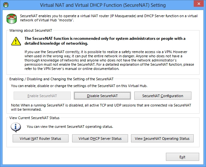Click the Enable SecureNAT button
This screenshot has height=167, width=206.
pos(42,96)
